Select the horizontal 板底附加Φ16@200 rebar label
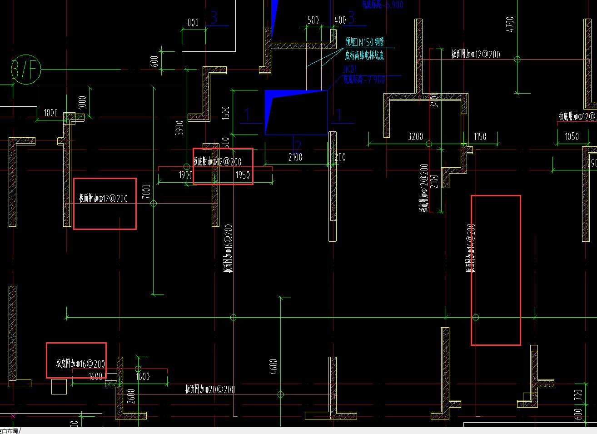Image resolution: width=597 pixels, height=434 pixels. 81,364
